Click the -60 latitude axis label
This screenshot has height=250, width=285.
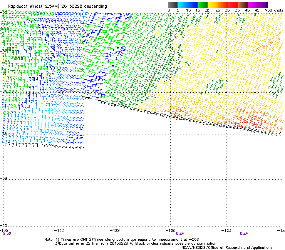coord(3,226)
